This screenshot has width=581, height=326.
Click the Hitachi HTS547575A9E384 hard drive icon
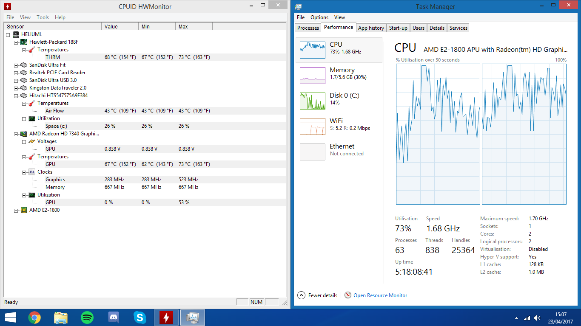point(24,96)
